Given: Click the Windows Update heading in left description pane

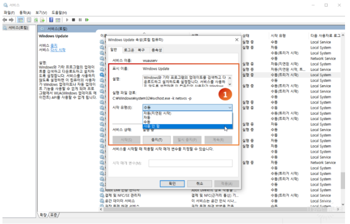Looking at the screenshot, I should point(53,36).
